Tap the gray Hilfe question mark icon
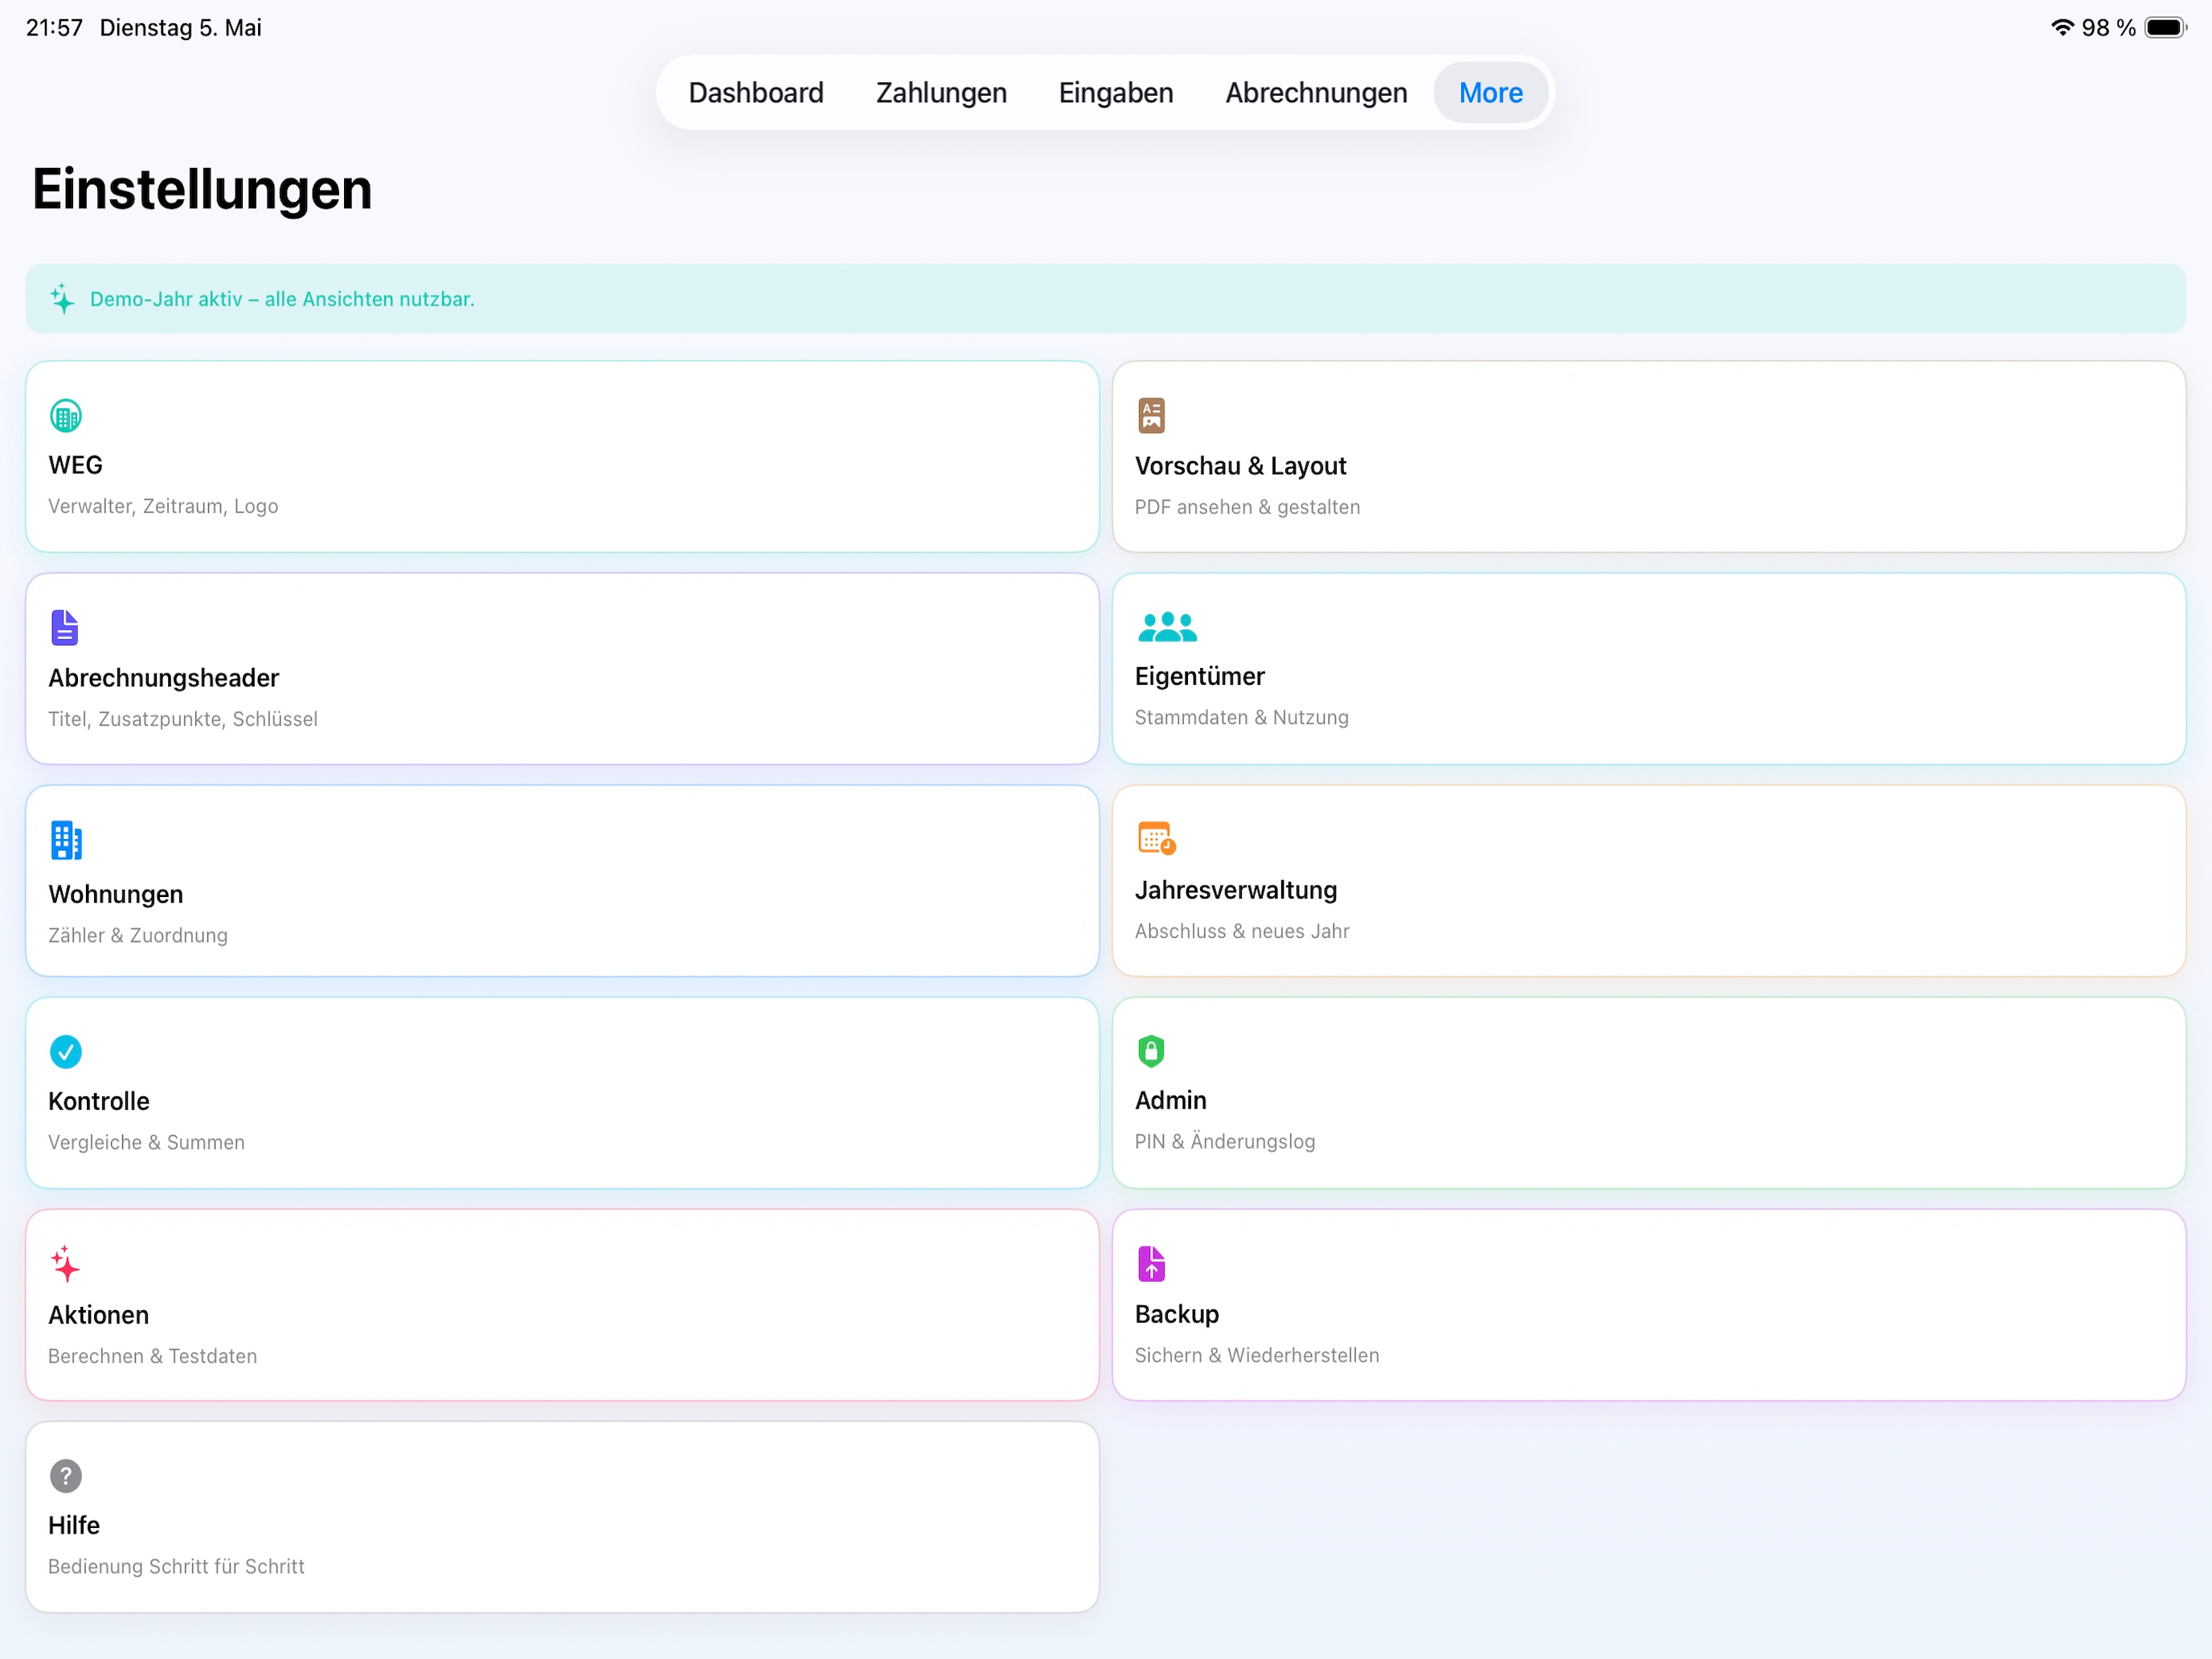 (x=66, y=1476)
